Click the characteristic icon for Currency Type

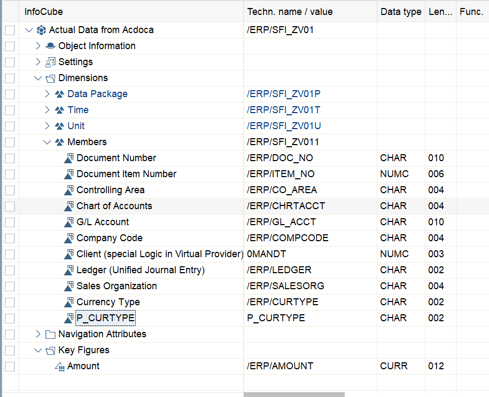tap(68, 303)
